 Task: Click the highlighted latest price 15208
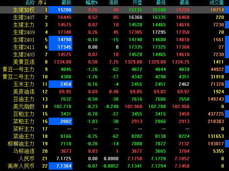point(60,10)
